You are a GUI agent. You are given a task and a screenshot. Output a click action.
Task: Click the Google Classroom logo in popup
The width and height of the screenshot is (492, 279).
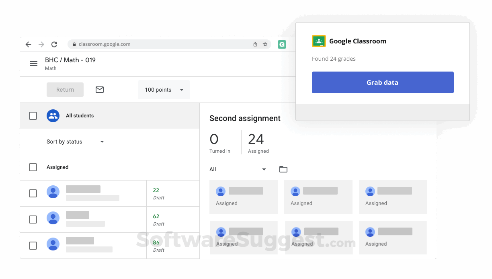pos(319,41)
